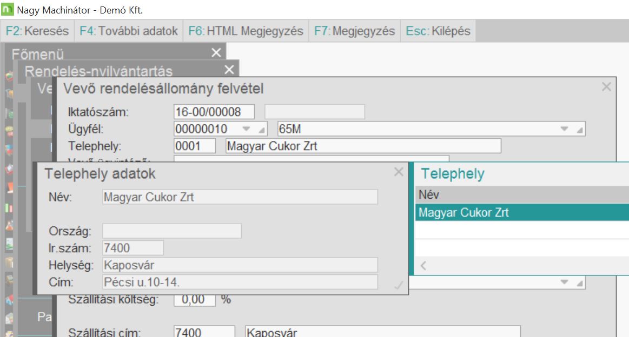Expand the dropdown arrow below Telephely list

click(x=565, y=282)
